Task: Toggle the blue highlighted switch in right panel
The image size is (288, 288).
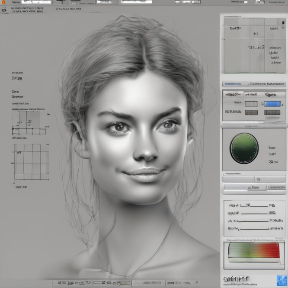Action: 272,104
